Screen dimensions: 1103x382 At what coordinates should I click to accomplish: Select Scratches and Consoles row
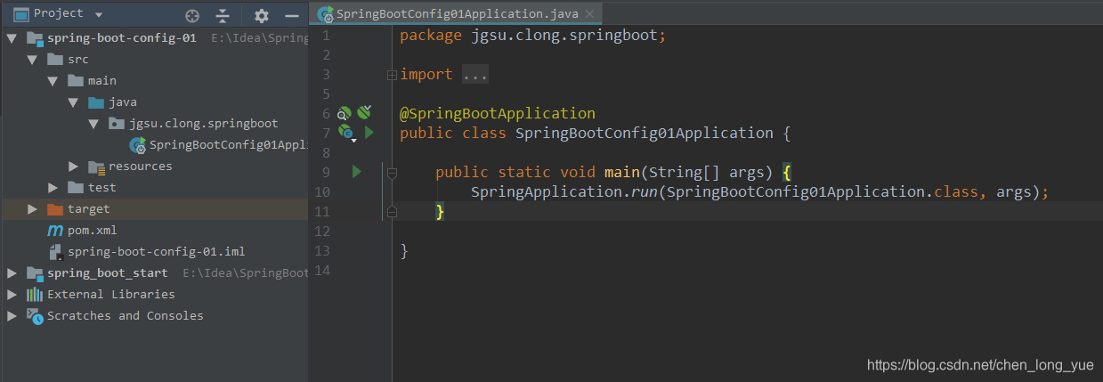pyautogui.click(x=154, y=316)
